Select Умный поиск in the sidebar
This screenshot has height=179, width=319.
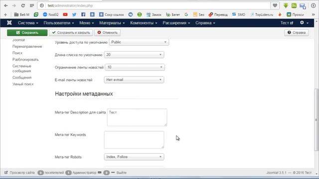23,84
